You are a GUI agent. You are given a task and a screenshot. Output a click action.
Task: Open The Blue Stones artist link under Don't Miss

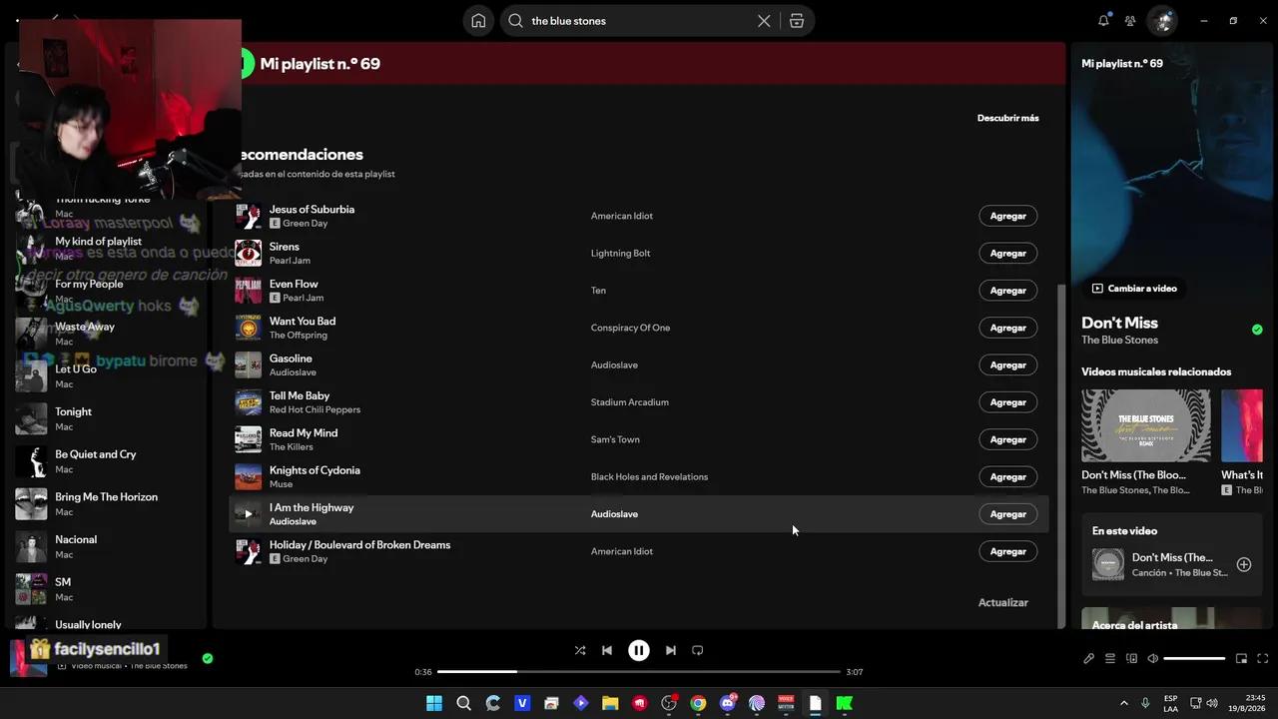pos(1119,341)
